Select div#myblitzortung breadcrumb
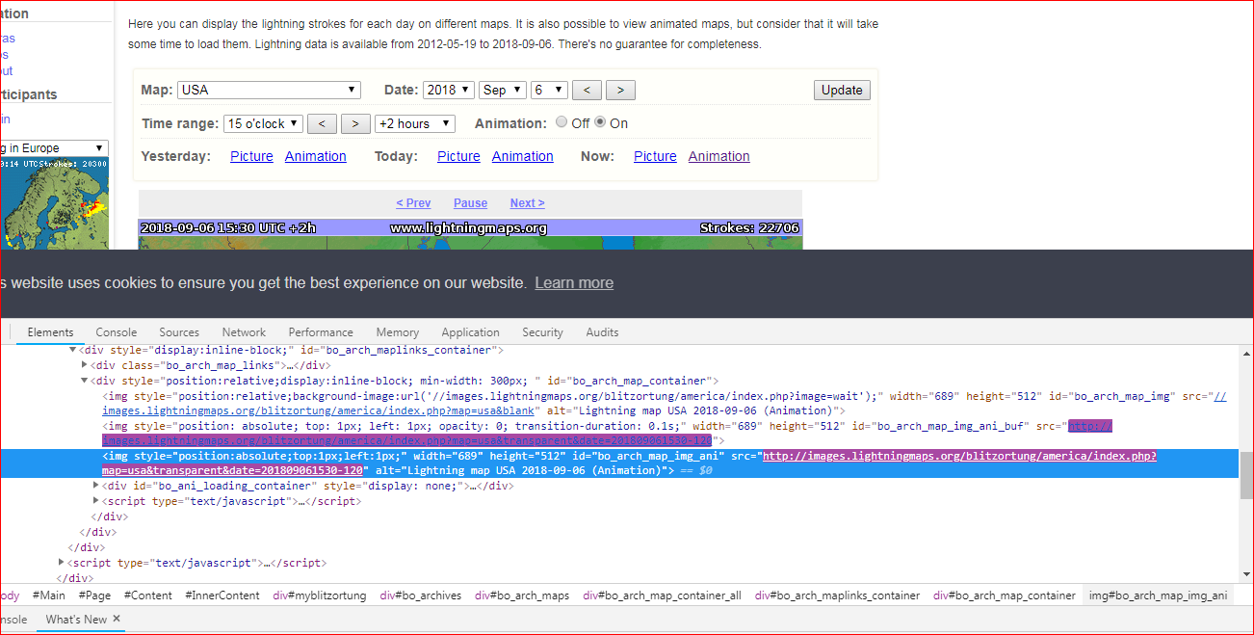Viewport: 1254px width, 635px height. tap(320, 595)
